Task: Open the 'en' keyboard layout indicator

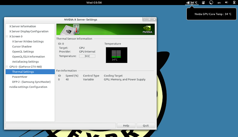Action: click(x=219, y=3)
